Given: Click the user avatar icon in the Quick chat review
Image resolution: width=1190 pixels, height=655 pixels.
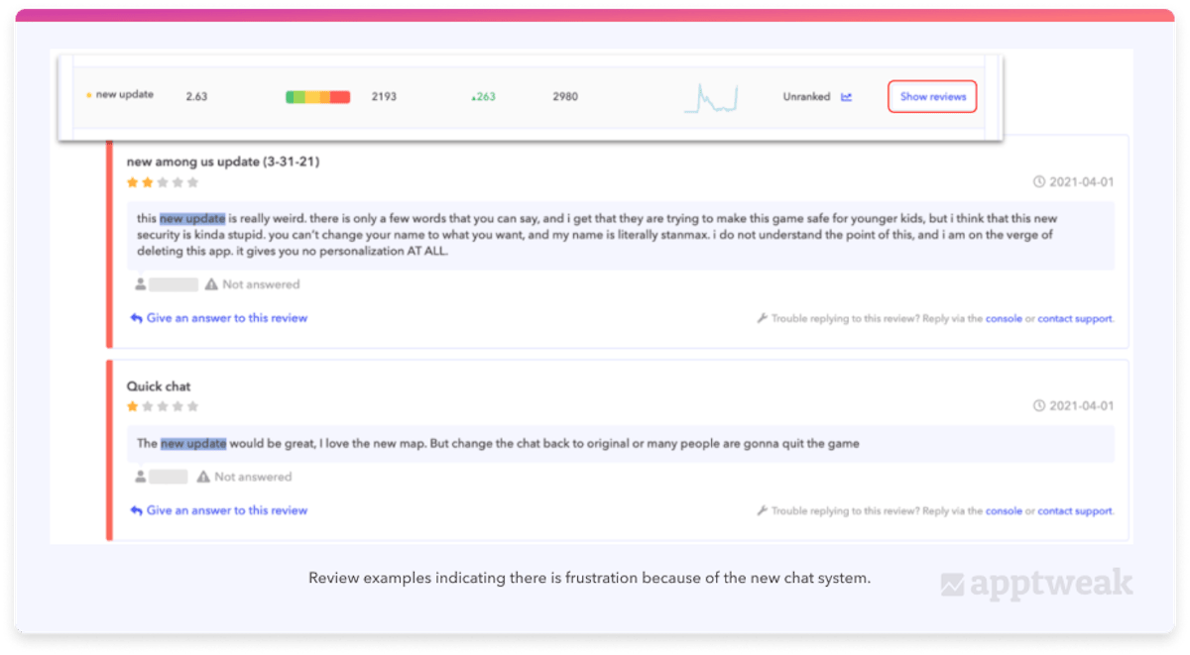Looking at the screenshot, I should (141, 477).
